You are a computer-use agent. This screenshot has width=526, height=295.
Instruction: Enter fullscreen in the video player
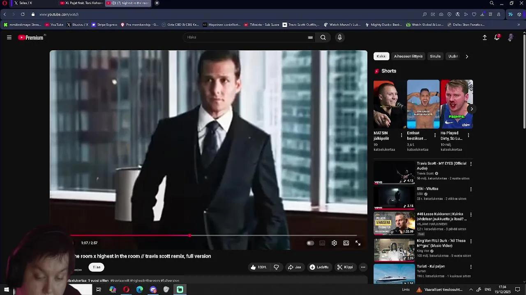[358, 243]
